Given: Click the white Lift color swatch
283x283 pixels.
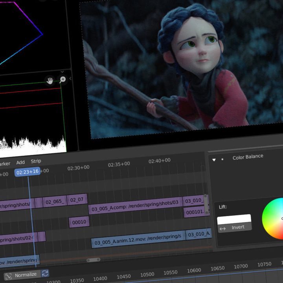Looking at the screenshot, I should pyautogui.click(x=234, y=219).
